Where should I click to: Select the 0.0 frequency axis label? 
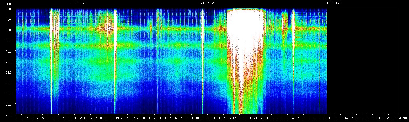8,9
